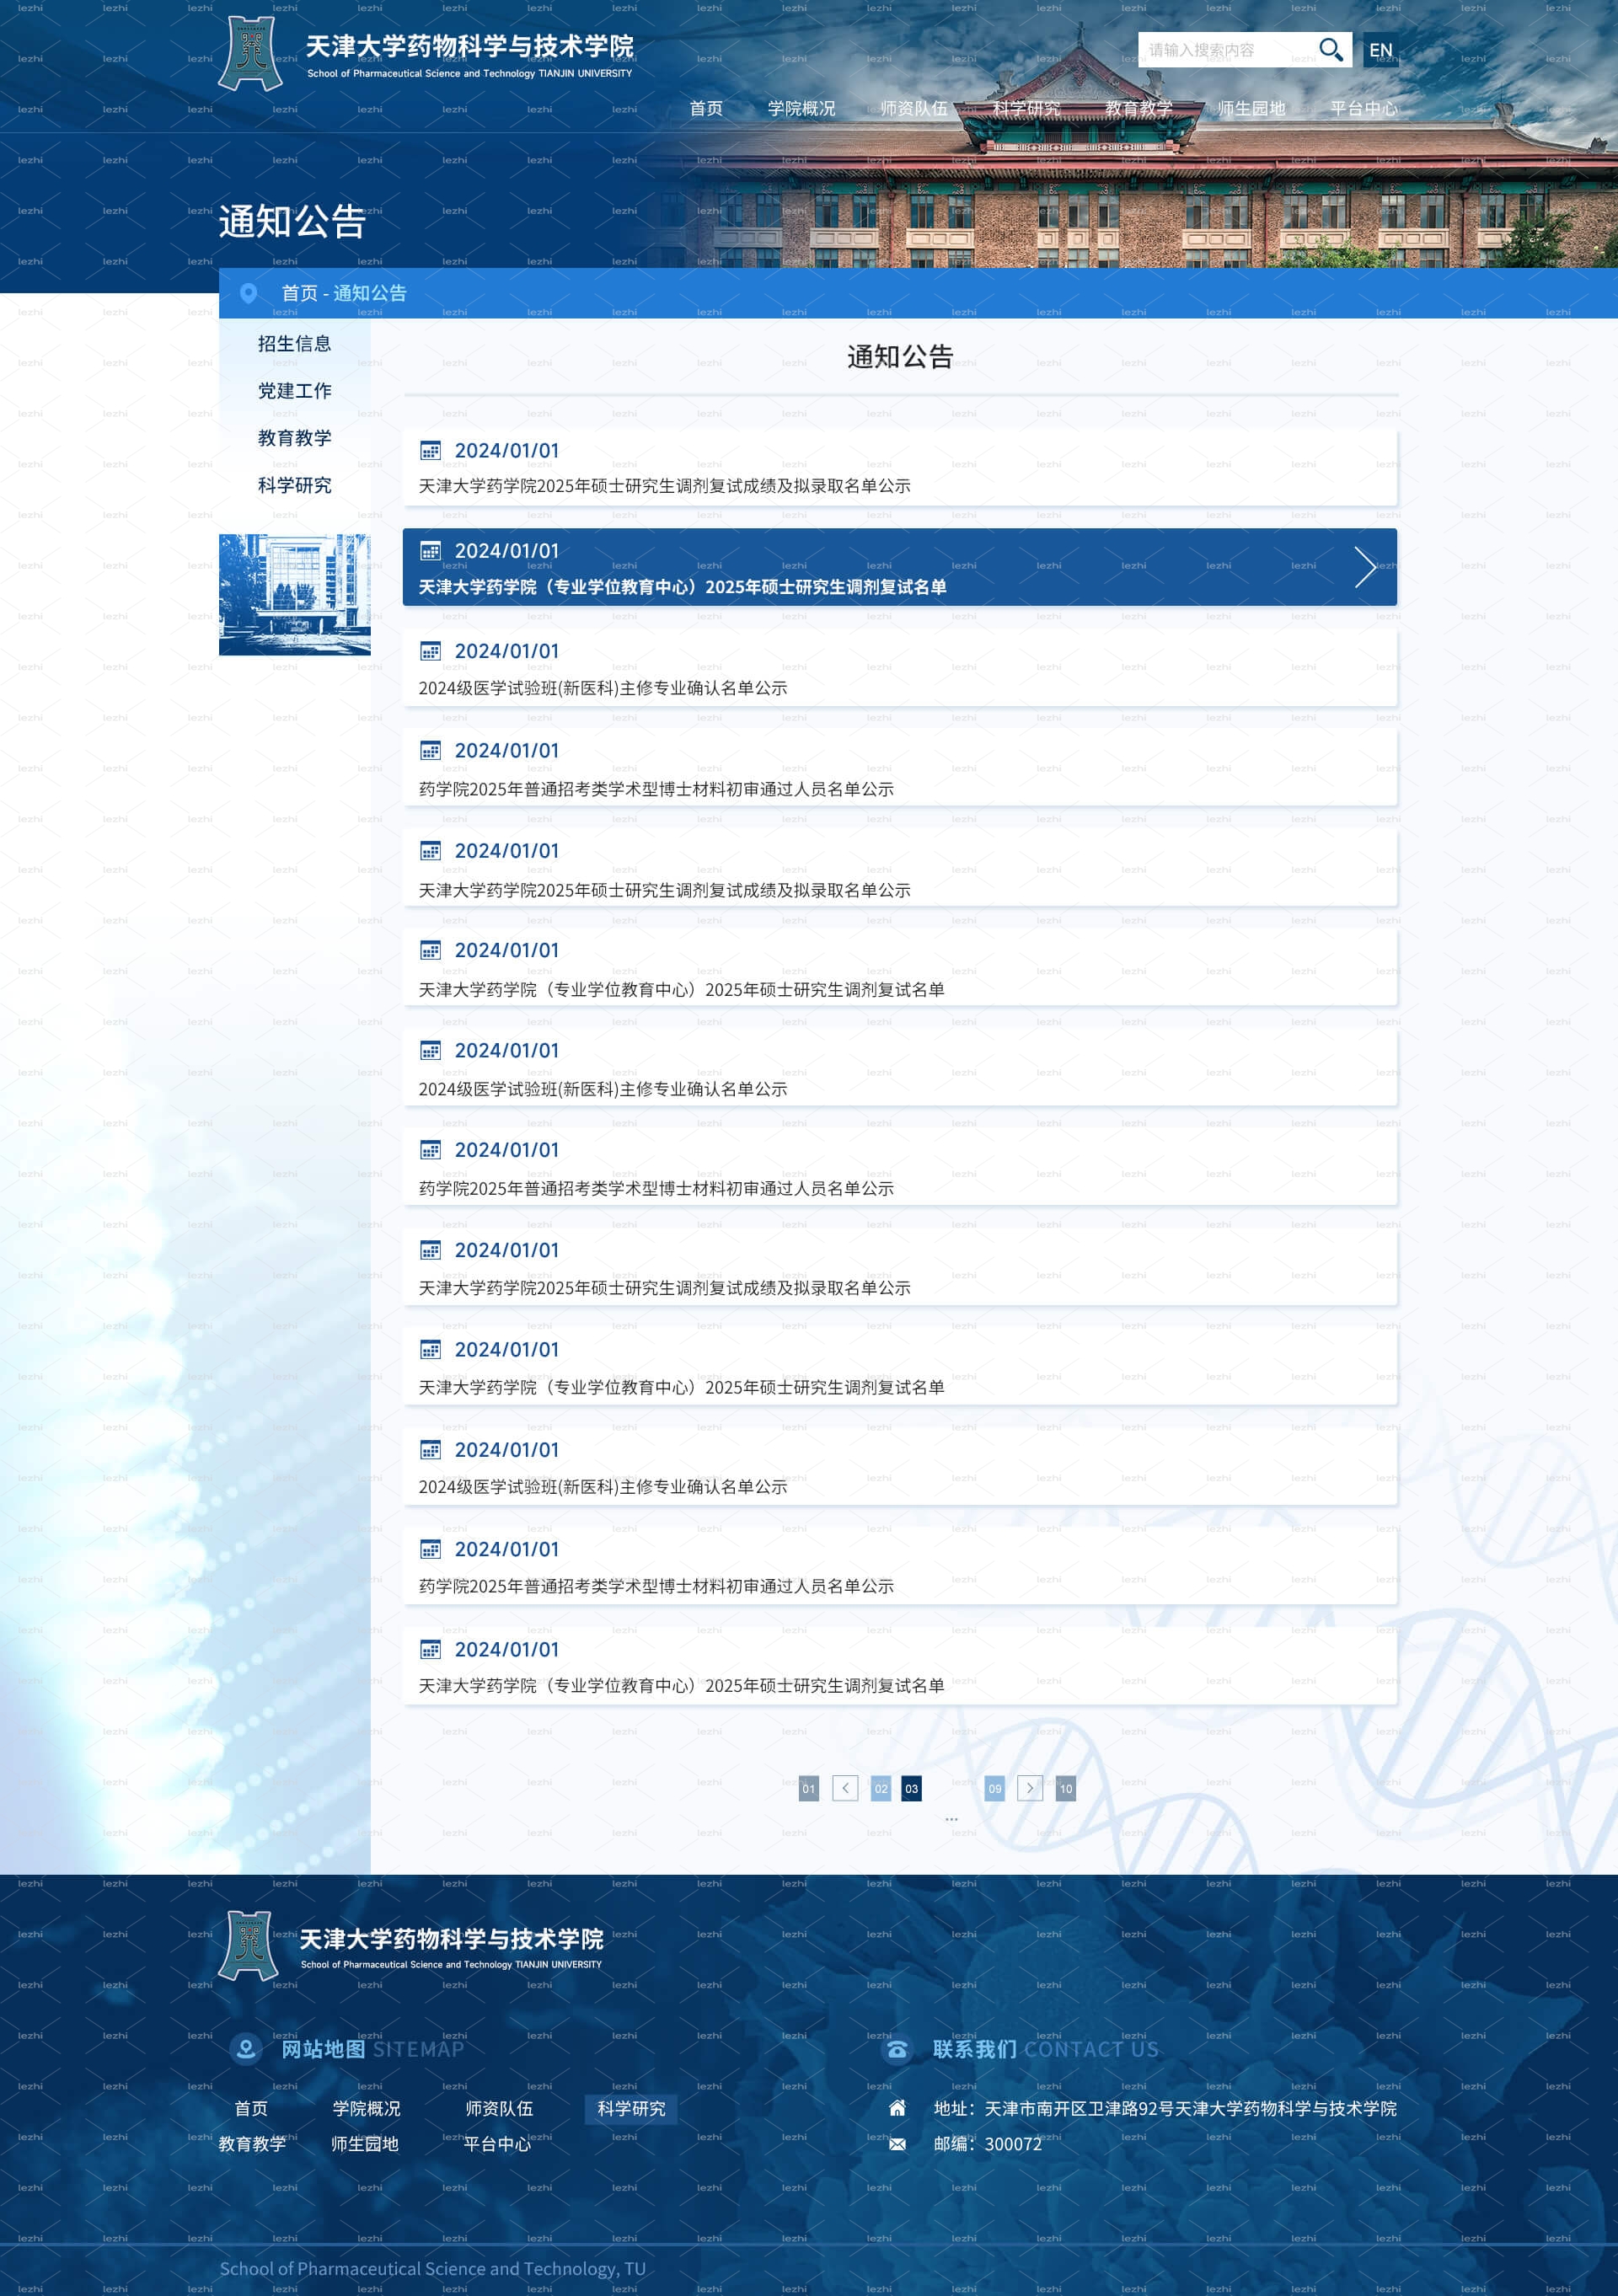Switch language with the EN button
1618x2296 pixels.
(x=1380, y=50)
